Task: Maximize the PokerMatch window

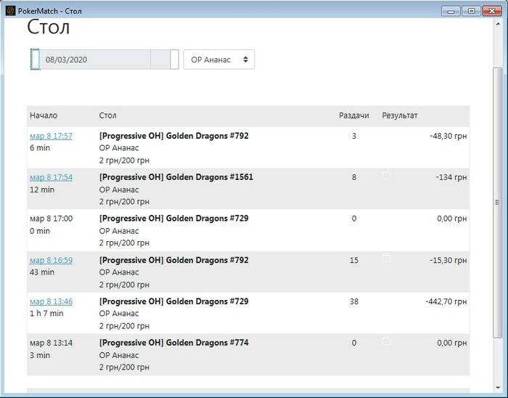Action: [x=472, y=11]
